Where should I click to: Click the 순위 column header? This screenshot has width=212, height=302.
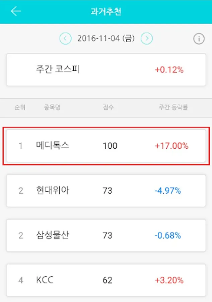[20, 108]
